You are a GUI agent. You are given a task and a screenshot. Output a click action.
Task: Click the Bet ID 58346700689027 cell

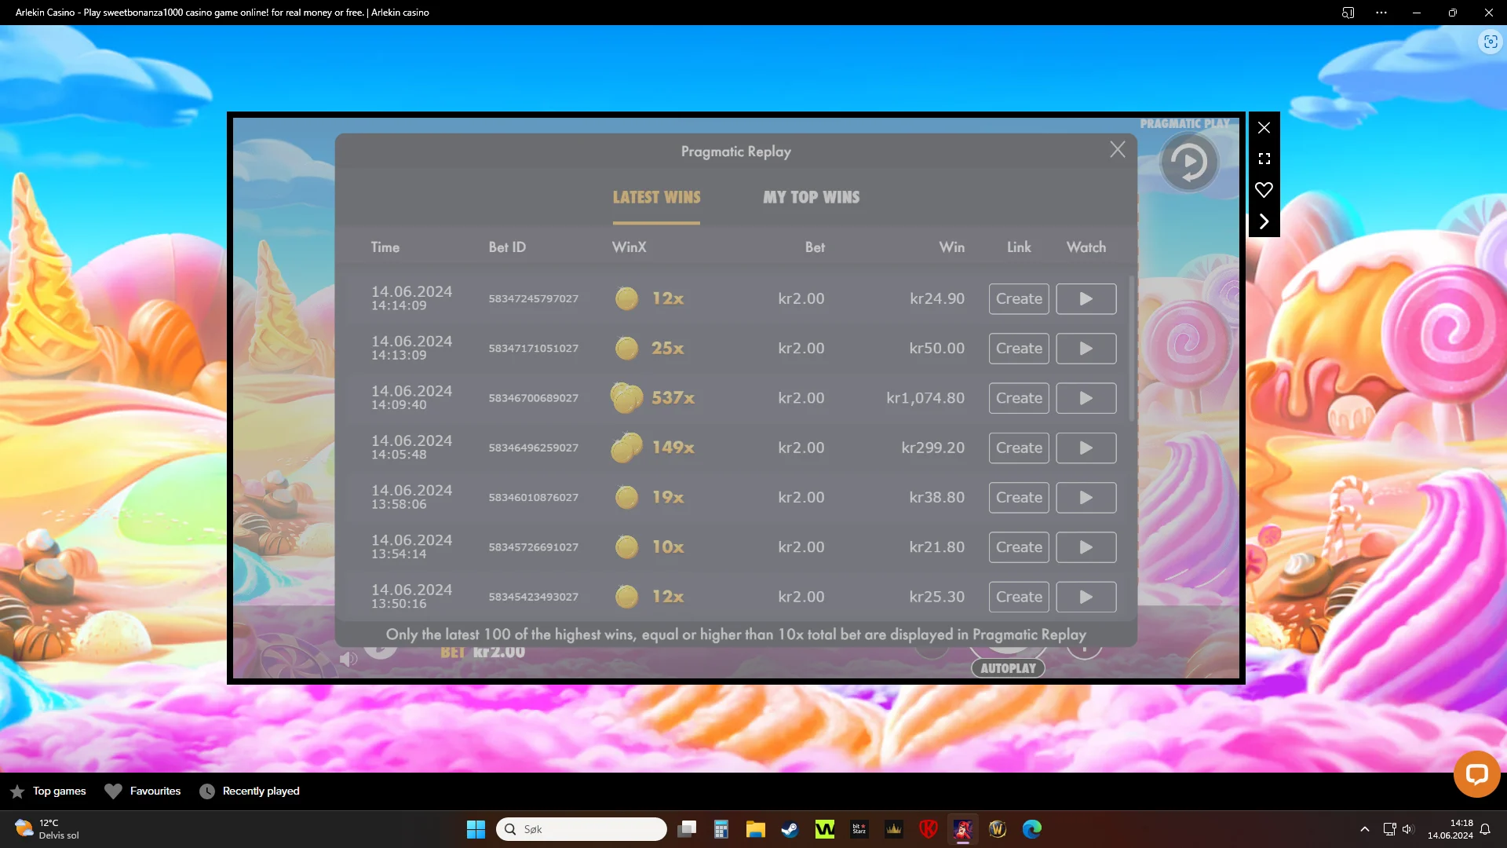(534, 398)
